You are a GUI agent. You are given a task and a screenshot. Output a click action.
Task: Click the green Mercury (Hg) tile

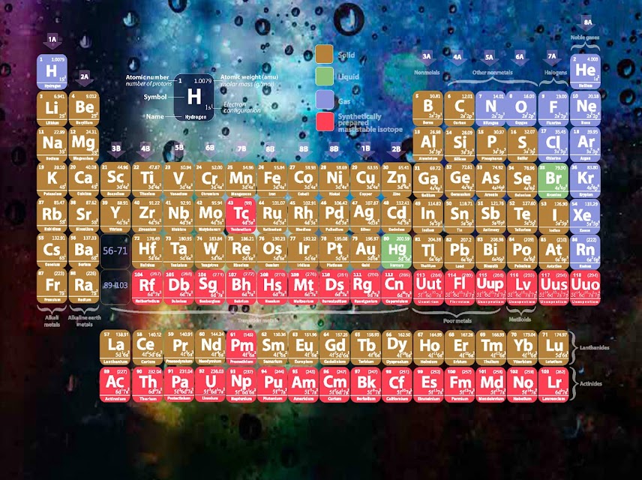tap(397, 251)
